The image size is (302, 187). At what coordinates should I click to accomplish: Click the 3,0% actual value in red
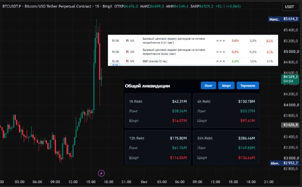(x=235, y=41)
